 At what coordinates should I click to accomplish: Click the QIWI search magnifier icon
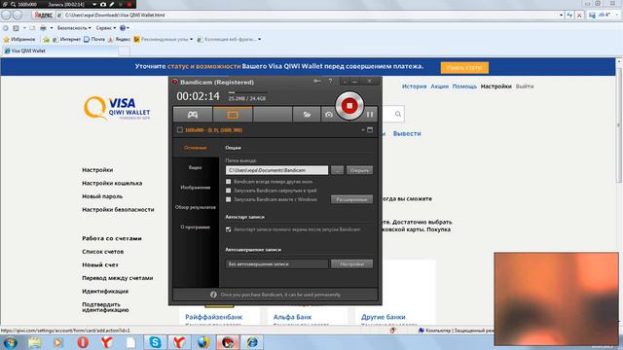[398, 115]
